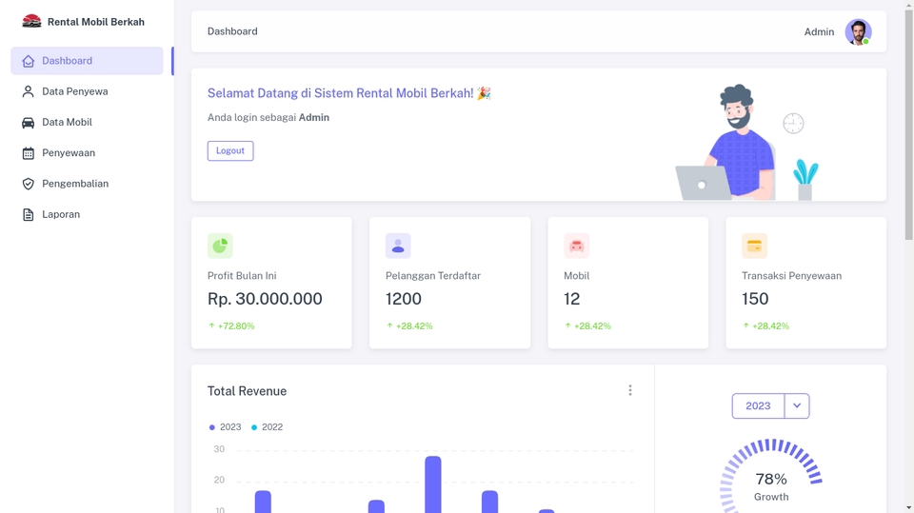
Task: Open the Total Revenue three-dot menu
Action: (629, 390)
